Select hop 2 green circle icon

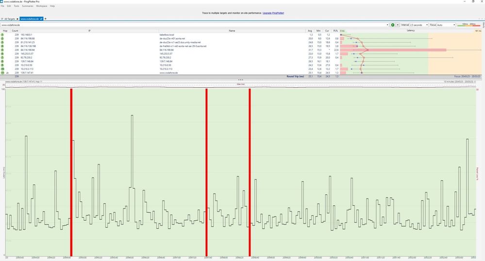pos(2,39)
